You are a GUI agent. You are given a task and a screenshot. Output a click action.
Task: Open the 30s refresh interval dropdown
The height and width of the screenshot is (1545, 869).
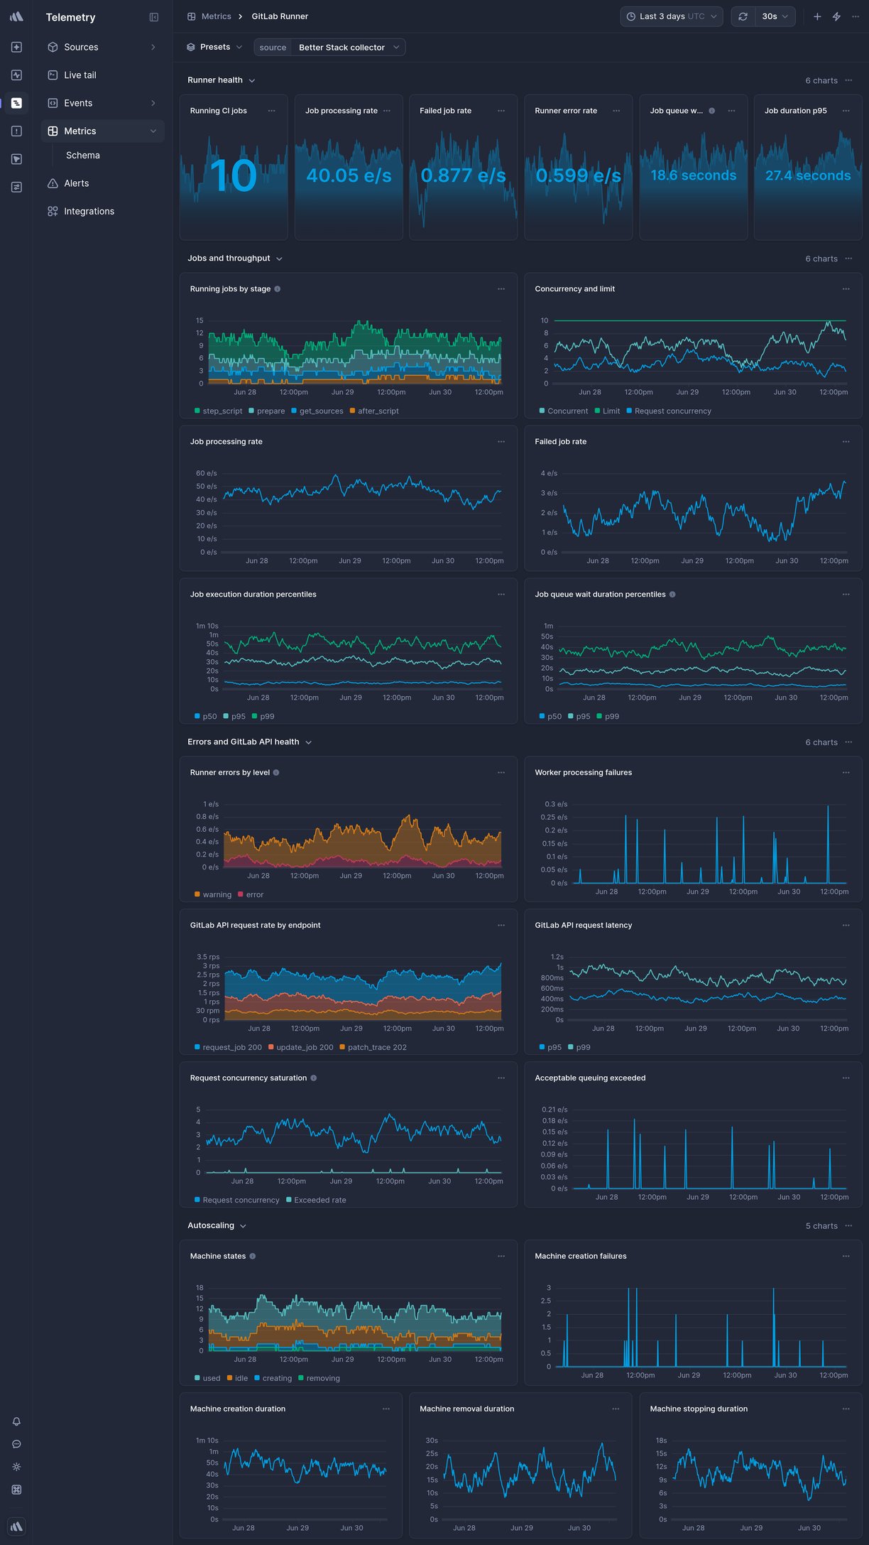[775, 16]
